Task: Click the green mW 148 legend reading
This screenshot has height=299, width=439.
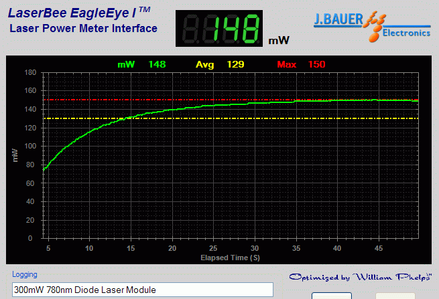Action: [141, 65]
